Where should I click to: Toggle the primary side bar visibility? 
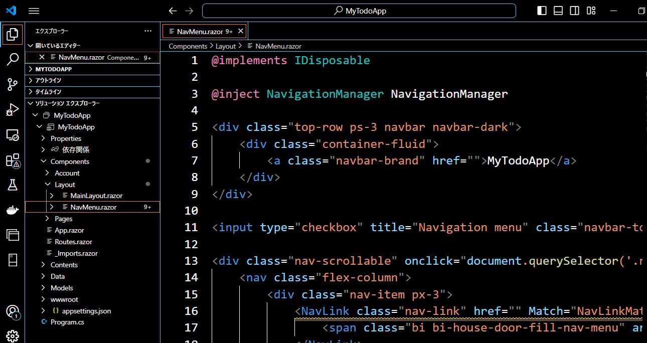click(542, 10)
